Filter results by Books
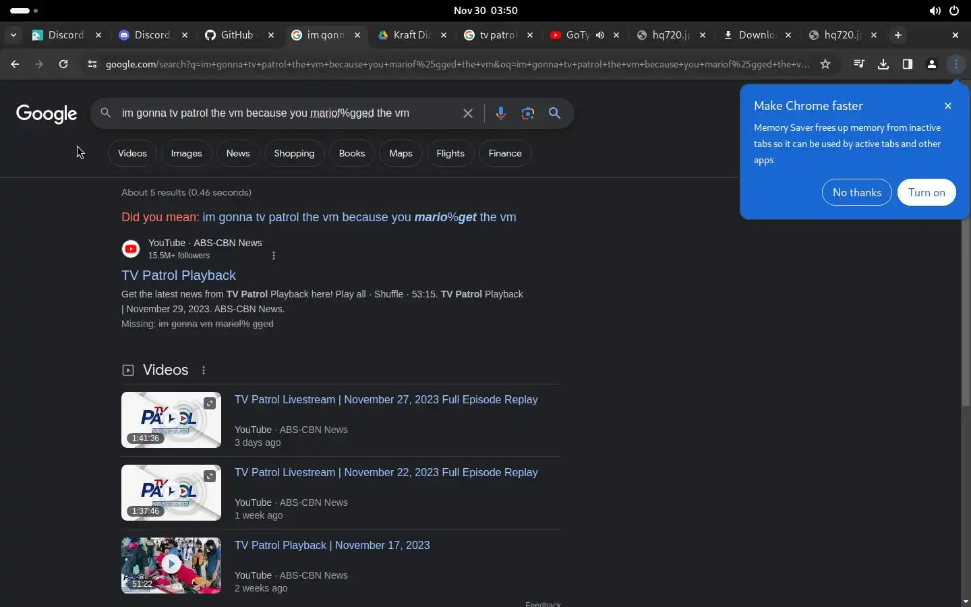The width and height of the screenshot is (971, 607). tap(352, 153)
